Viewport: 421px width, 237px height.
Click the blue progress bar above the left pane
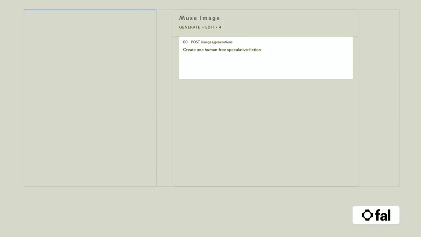click(x=90, y=10)
